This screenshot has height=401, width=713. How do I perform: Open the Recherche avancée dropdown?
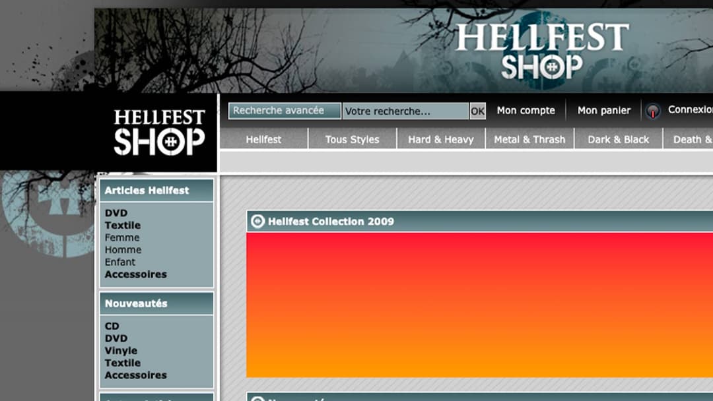(x=285, y=111)
